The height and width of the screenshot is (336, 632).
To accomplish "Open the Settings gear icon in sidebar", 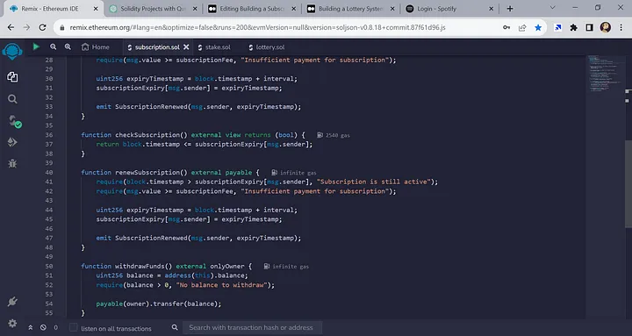I will pyautogui.click(x=12, y=323).
